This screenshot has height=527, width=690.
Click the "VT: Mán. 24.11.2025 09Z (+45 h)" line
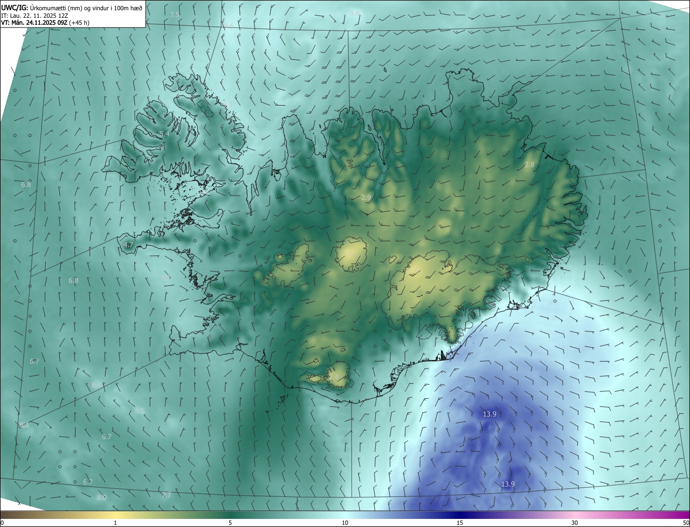point(46,23)
